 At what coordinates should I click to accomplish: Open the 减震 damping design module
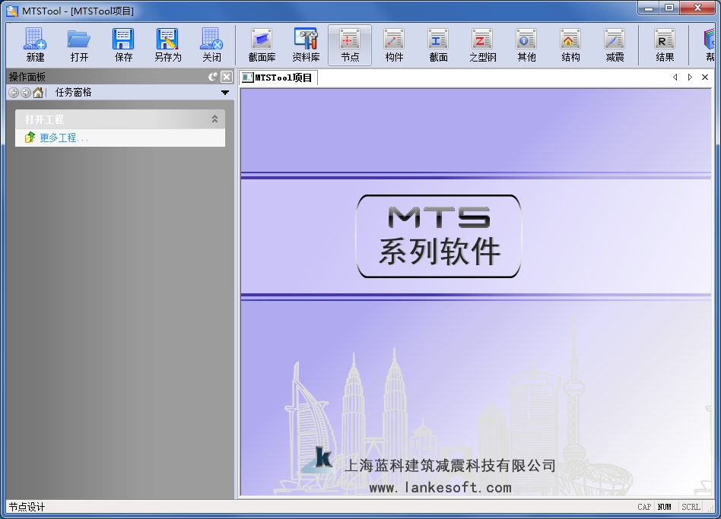tap(614, 44)
